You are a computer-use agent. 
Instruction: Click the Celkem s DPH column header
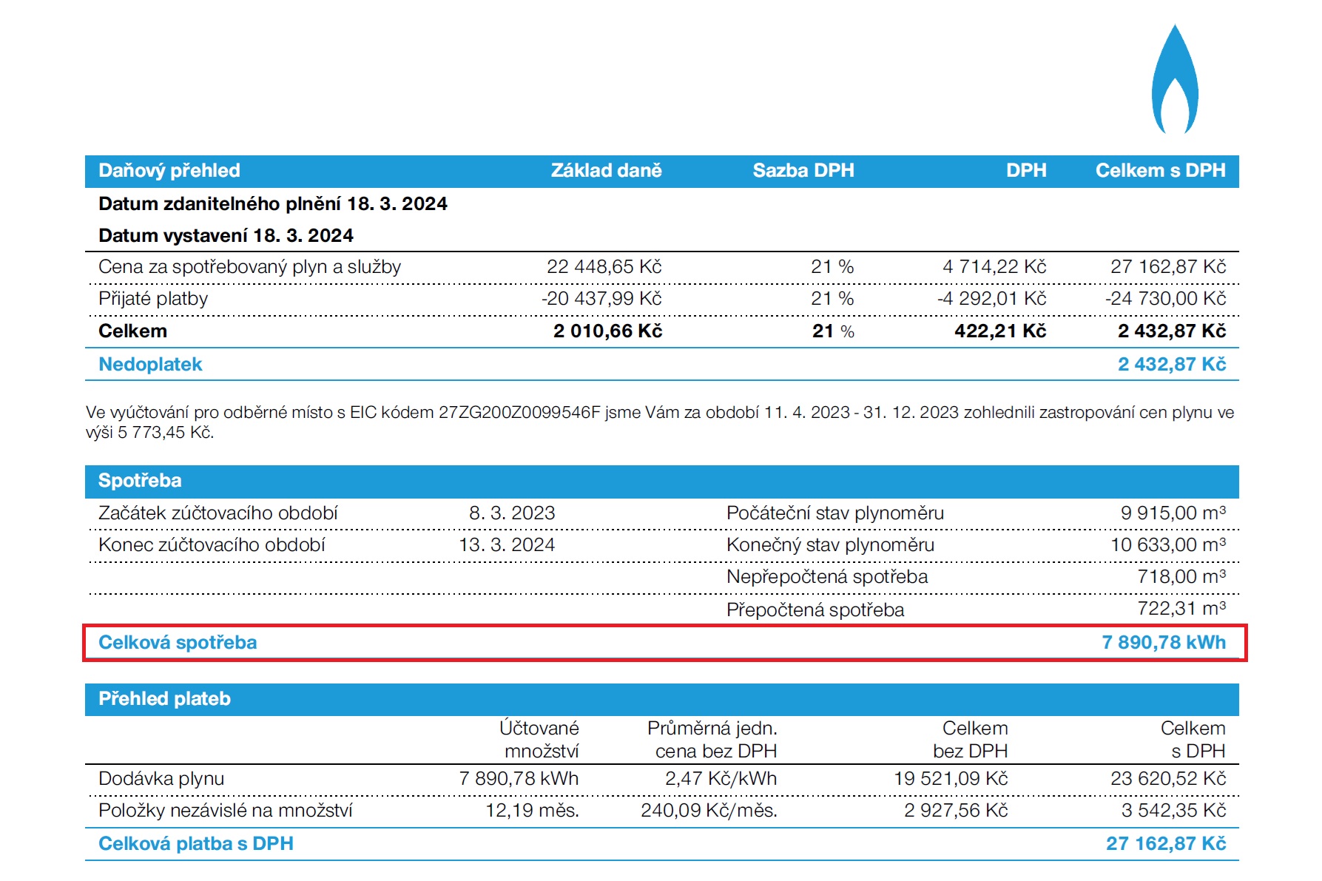coord(1159,171)
